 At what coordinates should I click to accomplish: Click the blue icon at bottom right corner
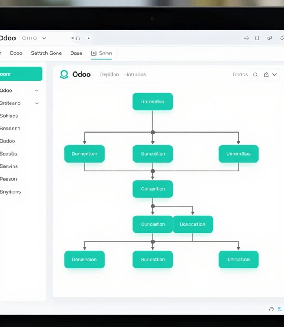click(280, 309)
